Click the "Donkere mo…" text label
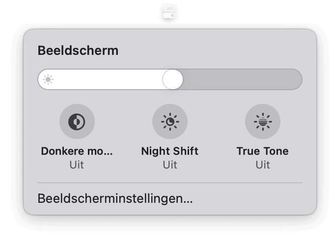The width and height of the screenshot is (332, 242). pyautogui.click(x=77, y=151)
